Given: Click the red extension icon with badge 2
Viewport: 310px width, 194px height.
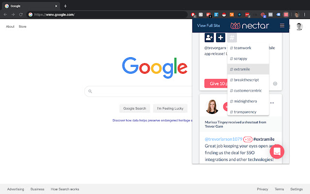Looking at the screenshot, I should coord(247,15).
